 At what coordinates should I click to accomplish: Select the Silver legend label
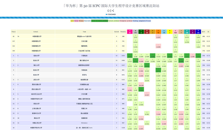[x=77, y=20]
